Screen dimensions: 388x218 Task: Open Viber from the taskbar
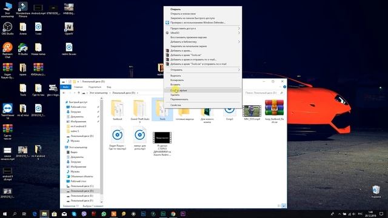84,214
